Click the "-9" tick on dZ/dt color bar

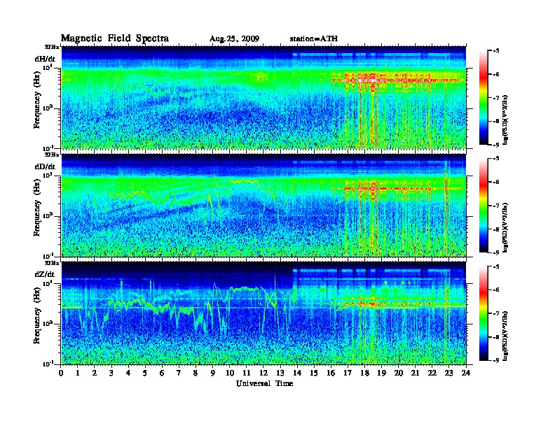coord(496,360)
